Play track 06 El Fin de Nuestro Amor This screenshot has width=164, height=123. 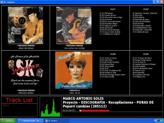click(x=142, y=68)
